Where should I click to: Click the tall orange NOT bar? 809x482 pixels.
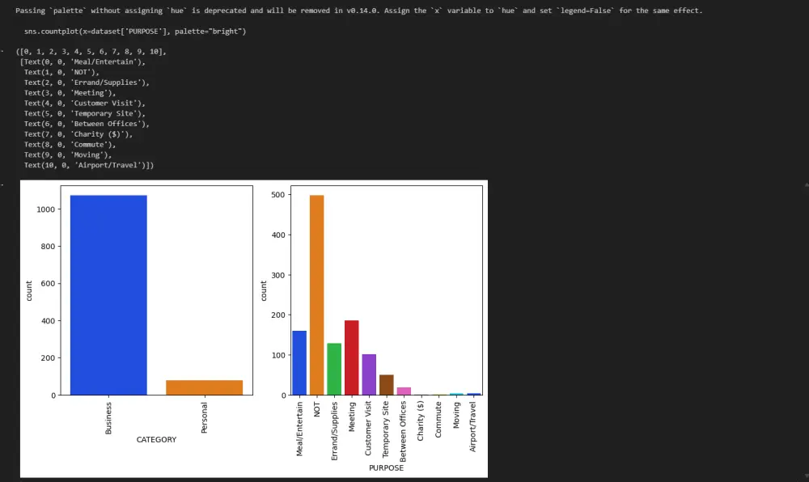pyautogui.click(x=317, y=295)
